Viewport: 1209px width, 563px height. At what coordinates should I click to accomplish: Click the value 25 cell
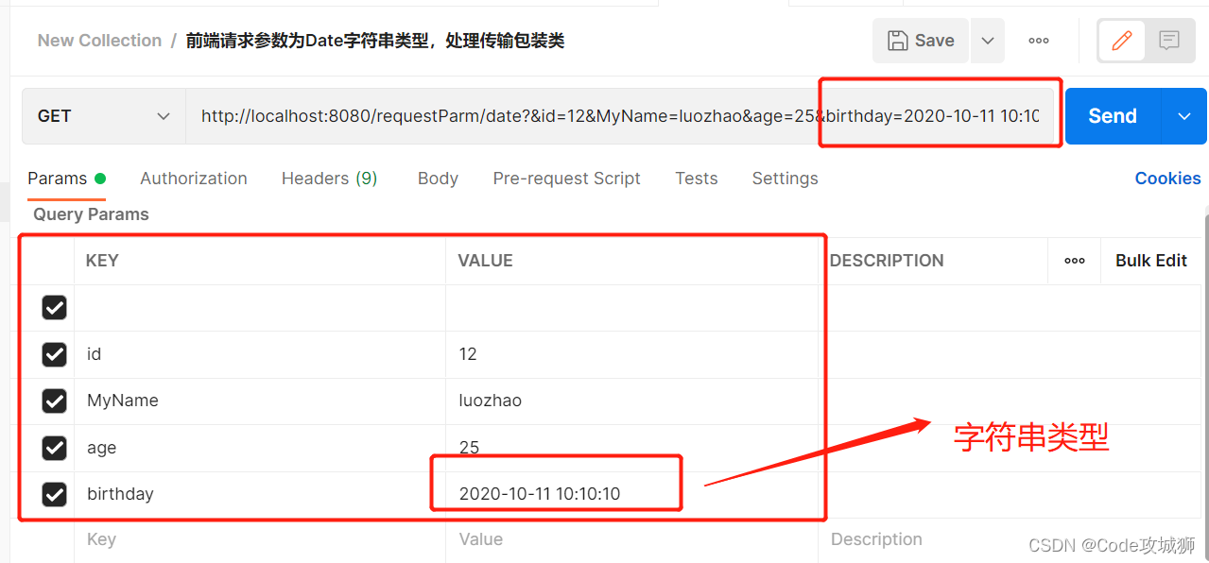click(x=631, y=448)
